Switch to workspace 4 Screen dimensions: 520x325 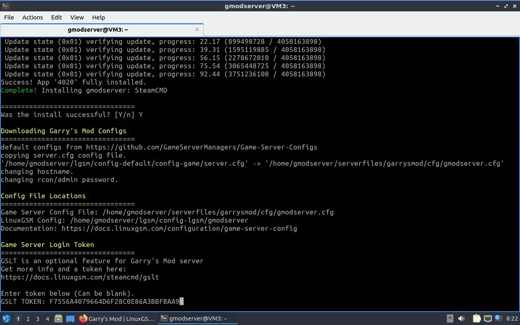[x=48, y=319]
